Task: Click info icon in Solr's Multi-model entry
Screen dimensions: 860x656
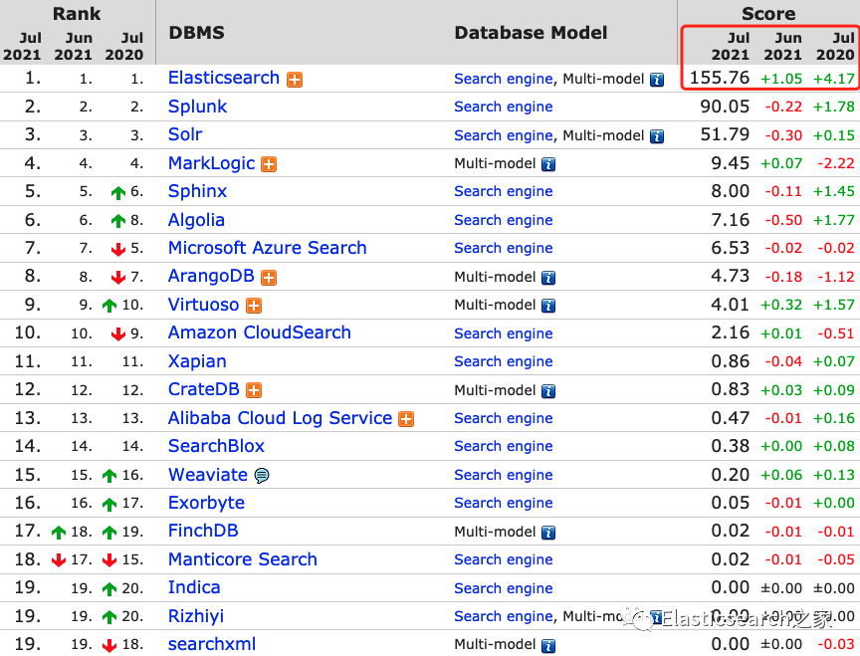Action: click(657, 136)
